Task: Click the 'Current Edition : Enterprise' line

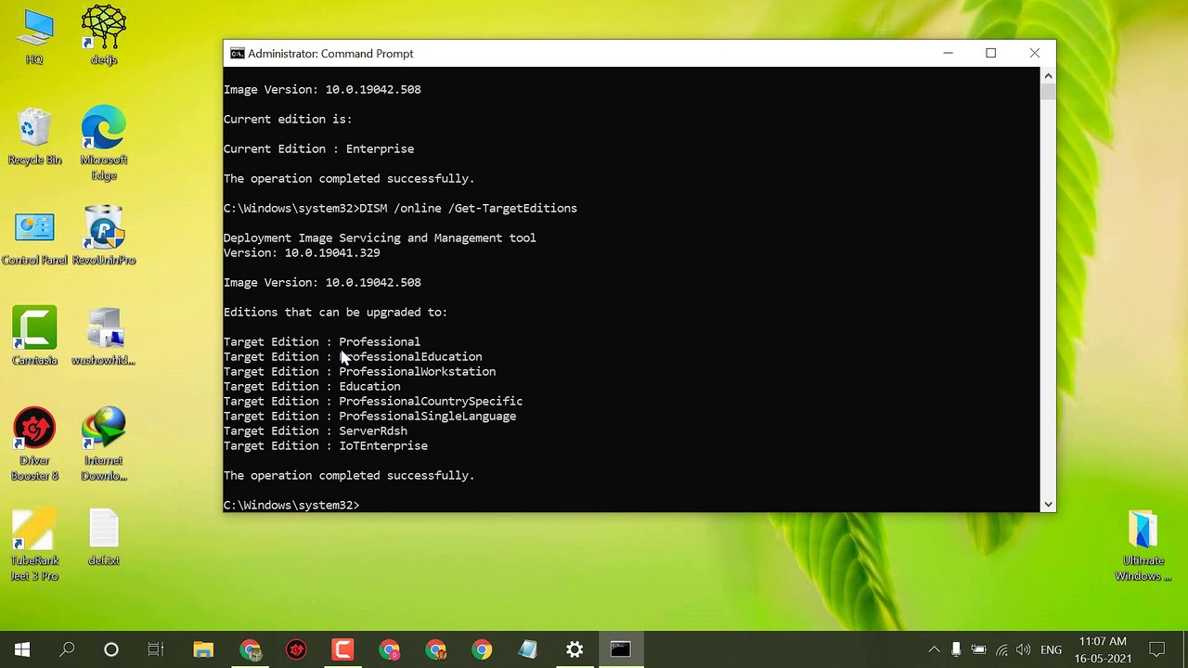Action: click(x=318, y=148)
